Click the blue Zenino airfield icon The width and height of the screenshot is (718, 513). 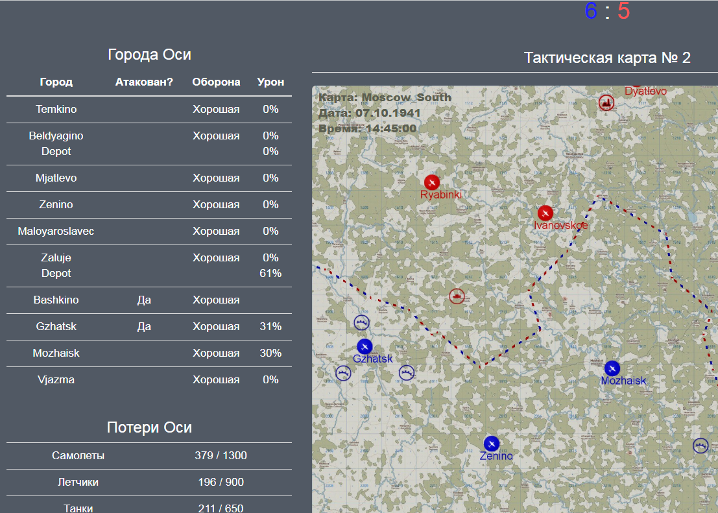pos(492,444)
